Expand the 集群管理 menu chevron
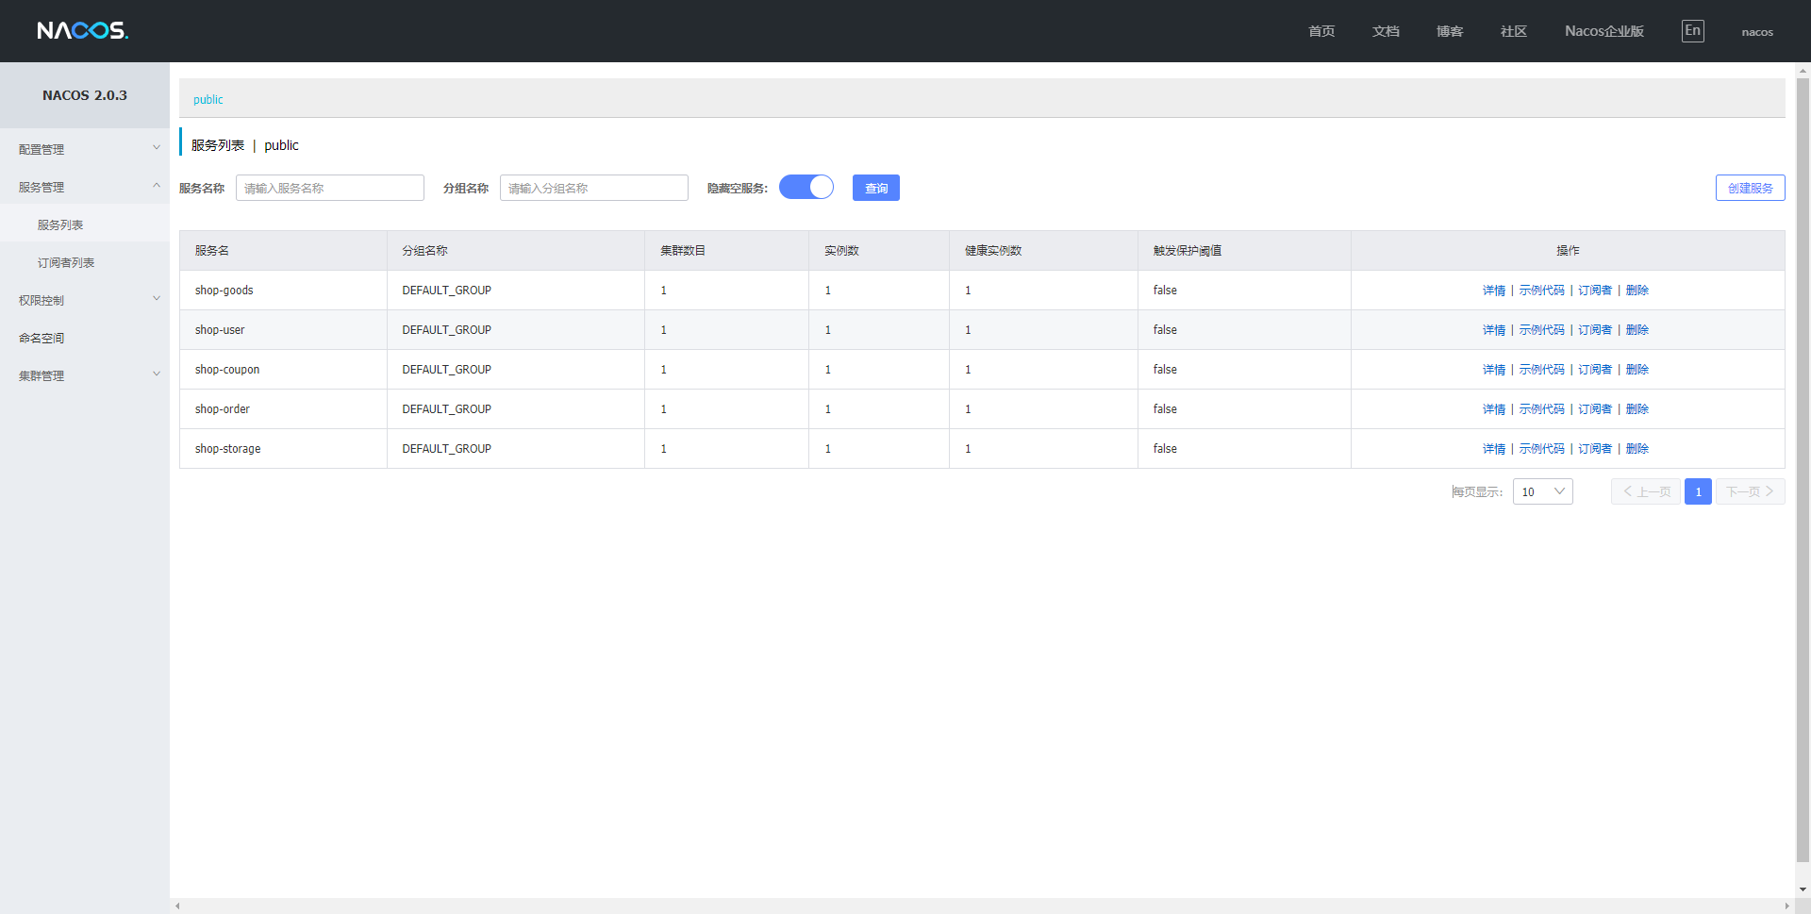The width and height of the screenshot is (1811, 914). (157, 374)
